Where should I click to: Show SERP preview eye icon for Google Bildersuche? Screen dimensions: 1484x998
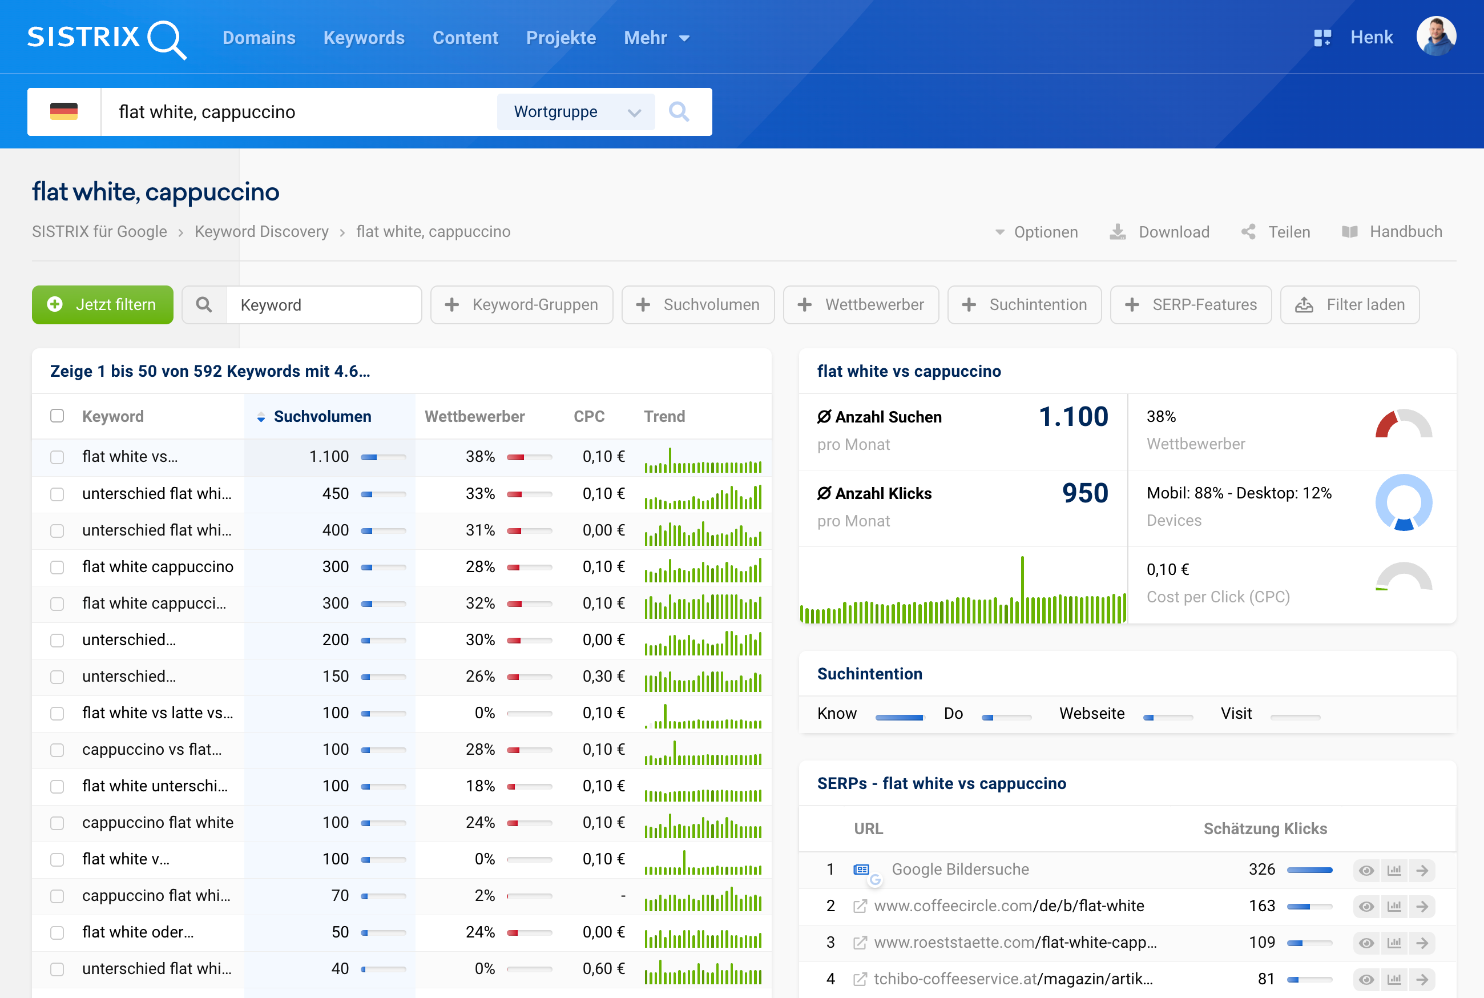coord(1366,870)
